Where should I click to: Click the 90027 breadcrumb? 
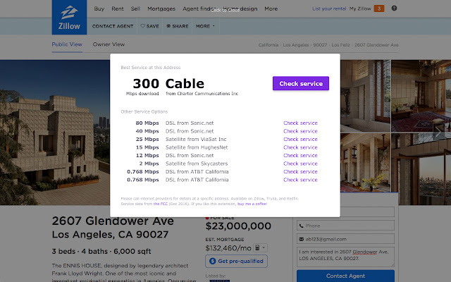pos(320,45)
